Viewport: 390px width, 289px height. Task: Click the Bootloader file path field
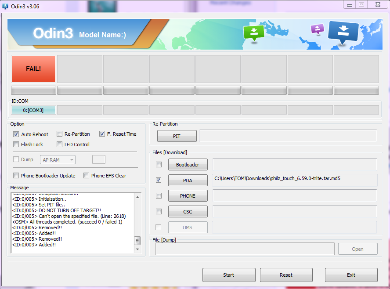click(295, 164)
